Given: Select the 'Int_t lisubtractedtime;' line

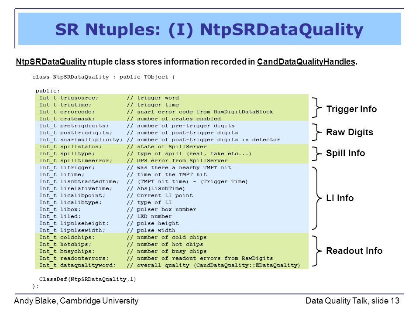Looking at the screenshot, I should 79,181.
